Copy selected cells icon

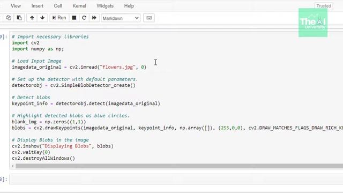point(9,18)
